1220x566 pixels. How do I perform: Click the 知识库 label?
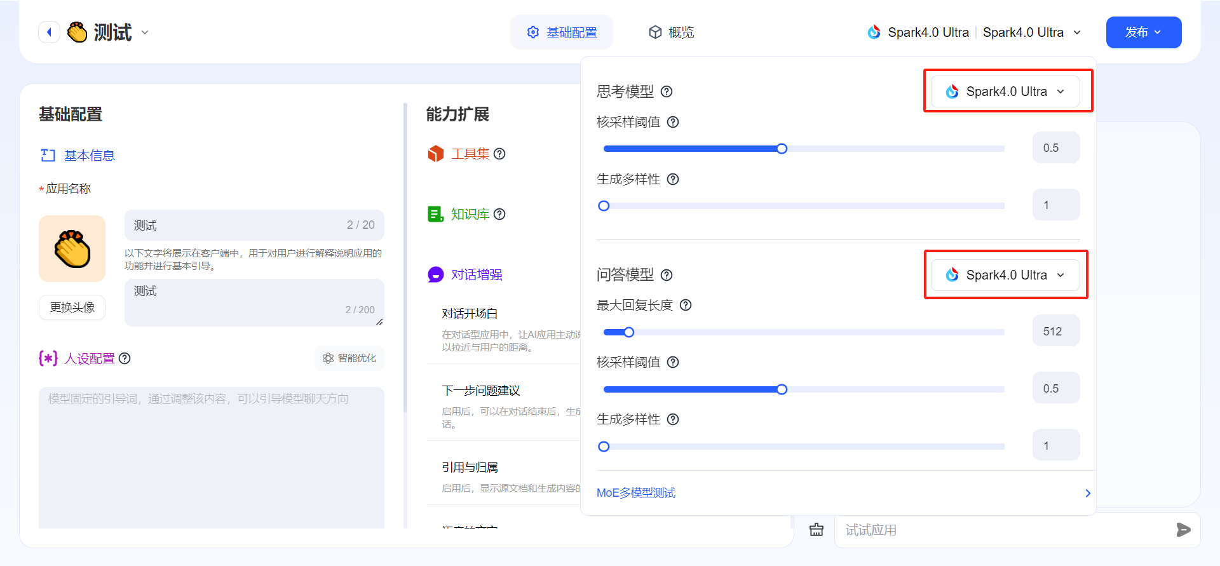point(470,214)
